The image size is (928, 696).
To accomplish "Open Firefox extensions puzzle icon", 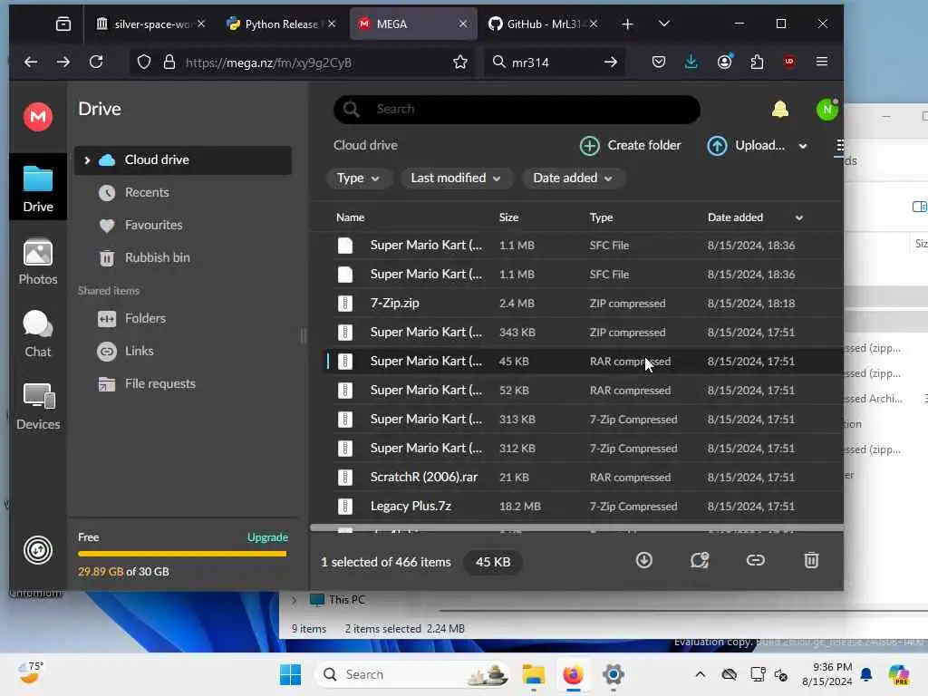I will pyautogui.click(x=757, y=62).
